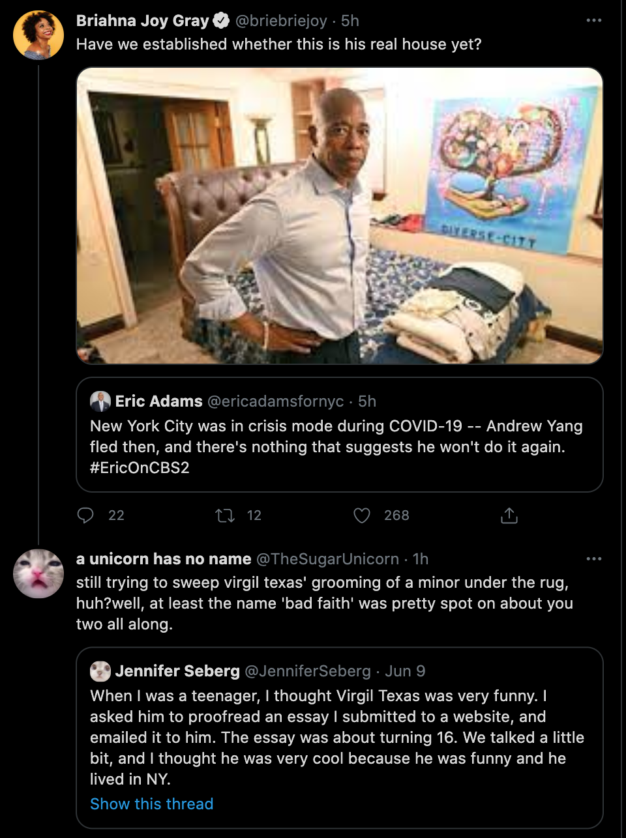Open Jennifer Seberg's quoted tweet card
This screenshot has width=626, height=838.
(x=340, y=738)
